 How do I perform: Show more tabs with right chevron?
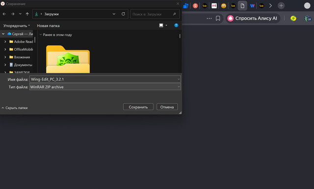270,6
